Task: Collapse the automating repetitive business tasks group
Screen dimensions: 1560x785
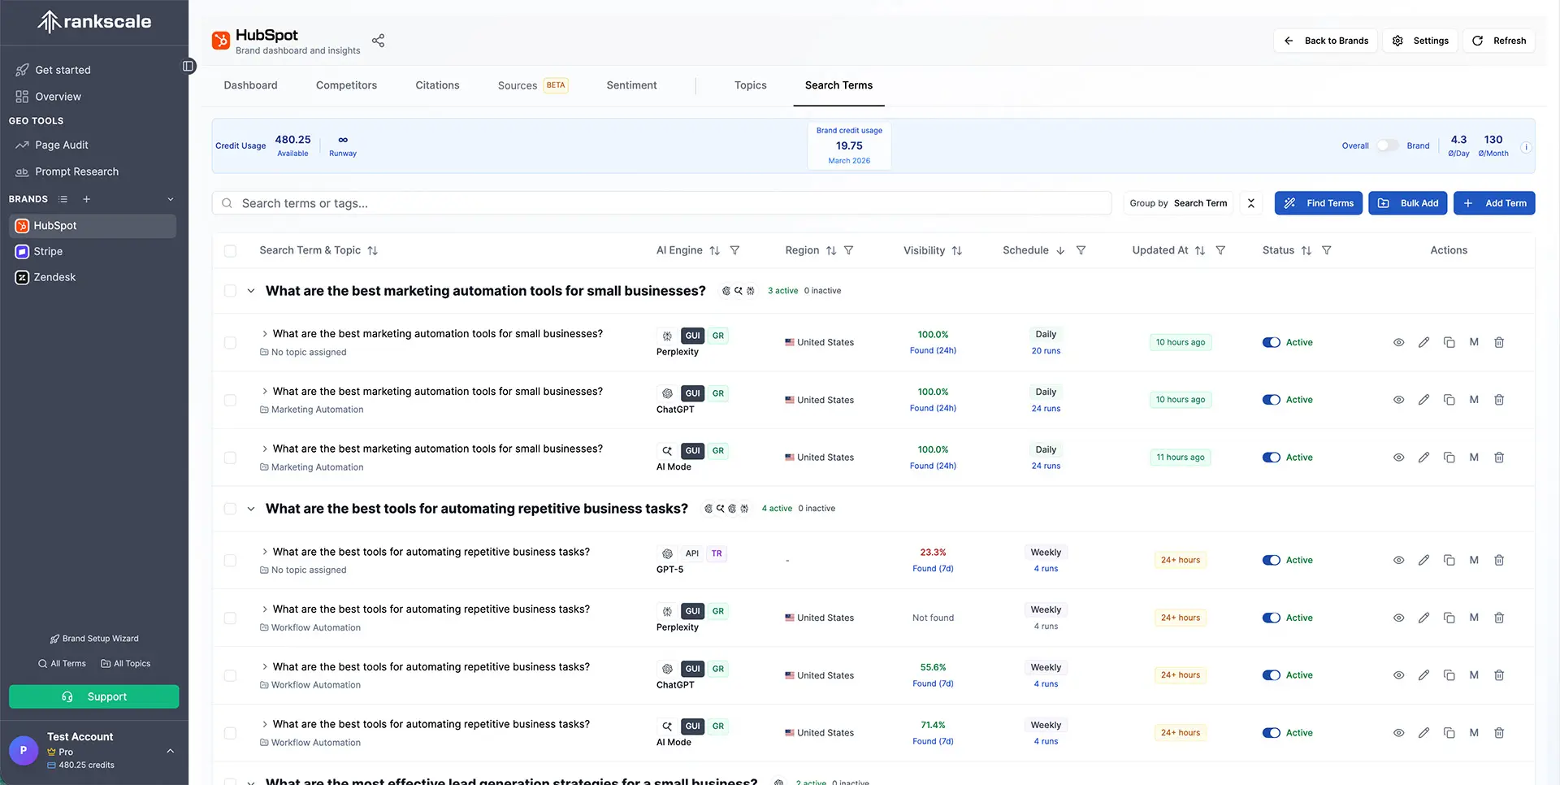Action: [251, 508]
